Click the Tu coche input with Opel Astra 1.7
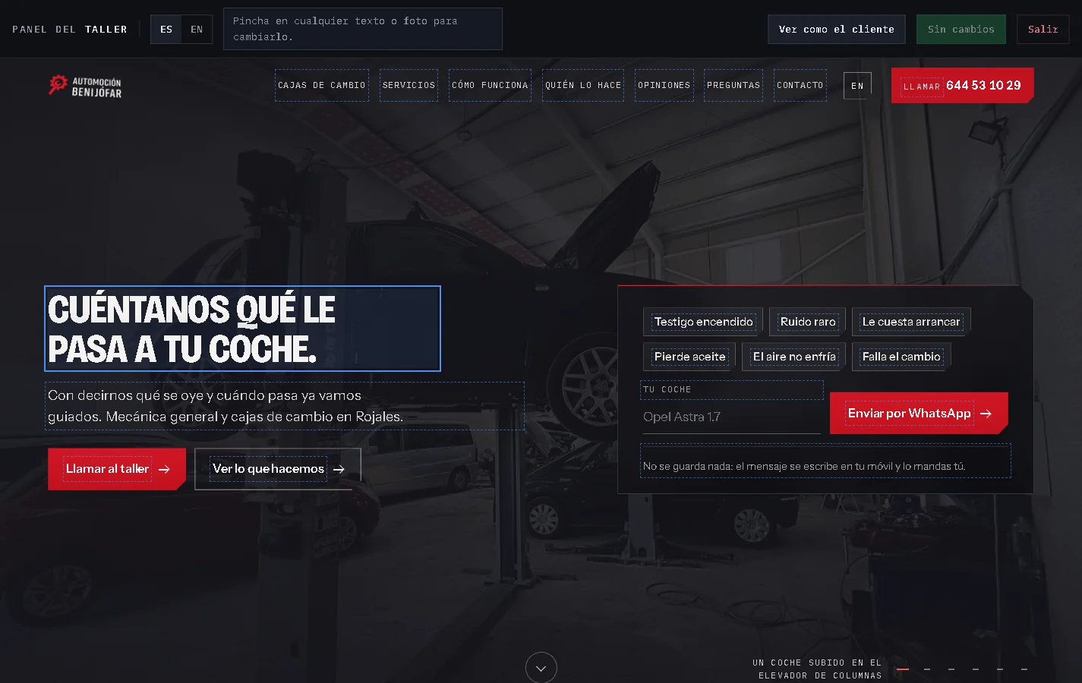1082x683 pixels. (x=731, y=417)
